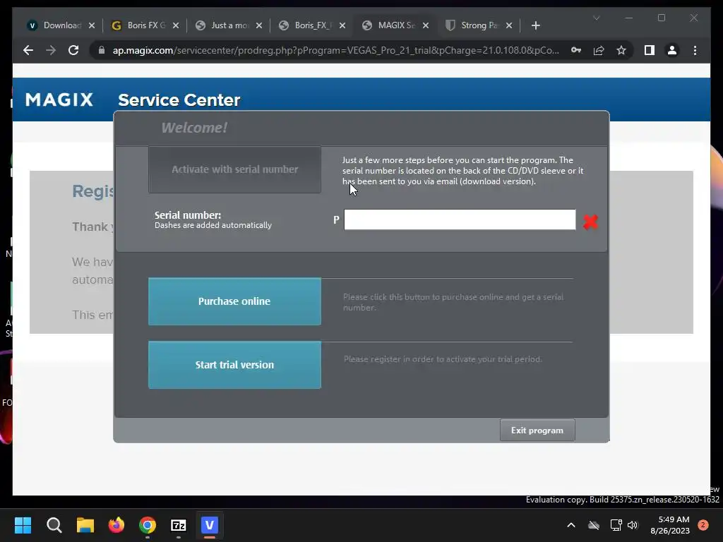This screenshot has width=723, height=542.
Task: Click the Serial number input field
Action: [x=460, y=220]
